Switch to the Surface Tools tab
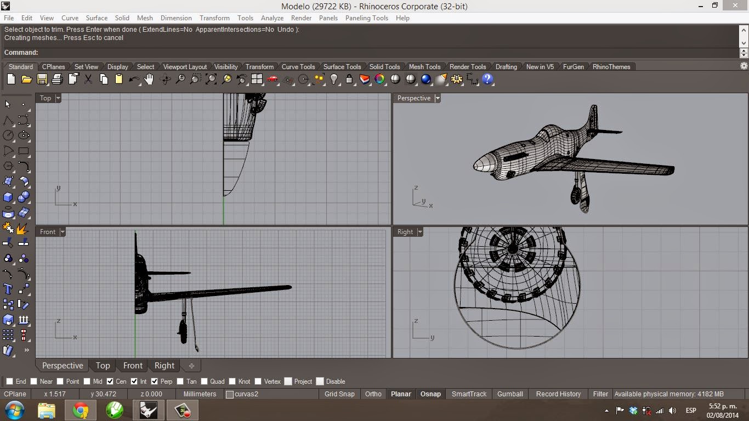The height and width of the screenshot is (421, 749). [x=342, y=66]
